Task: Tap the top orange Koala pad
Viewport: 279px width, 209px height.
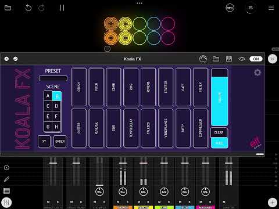Action: 111,24
